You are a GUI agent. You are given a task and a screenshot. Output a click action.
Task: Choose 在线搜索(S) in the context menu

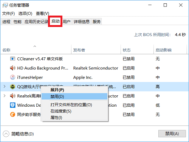point(74,111)
